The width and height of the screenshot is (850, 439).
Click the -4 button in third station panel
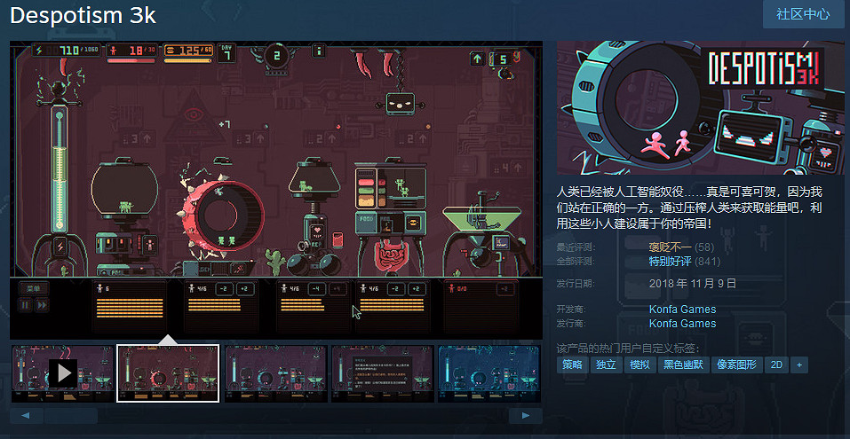pos(318,288)
